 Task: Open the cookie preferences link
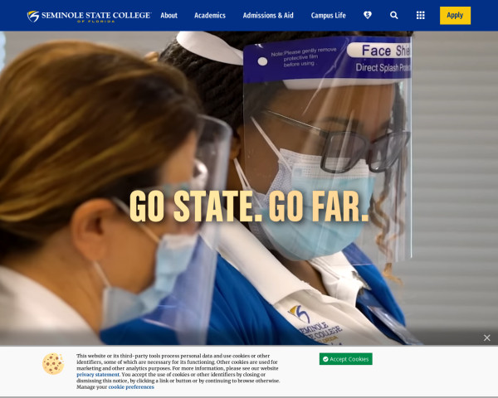(x=131, y=387)
